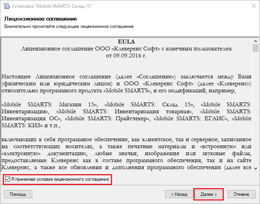
Task: Click the date line 'от 09.09.2016 г.'
Action: [126, 55]
